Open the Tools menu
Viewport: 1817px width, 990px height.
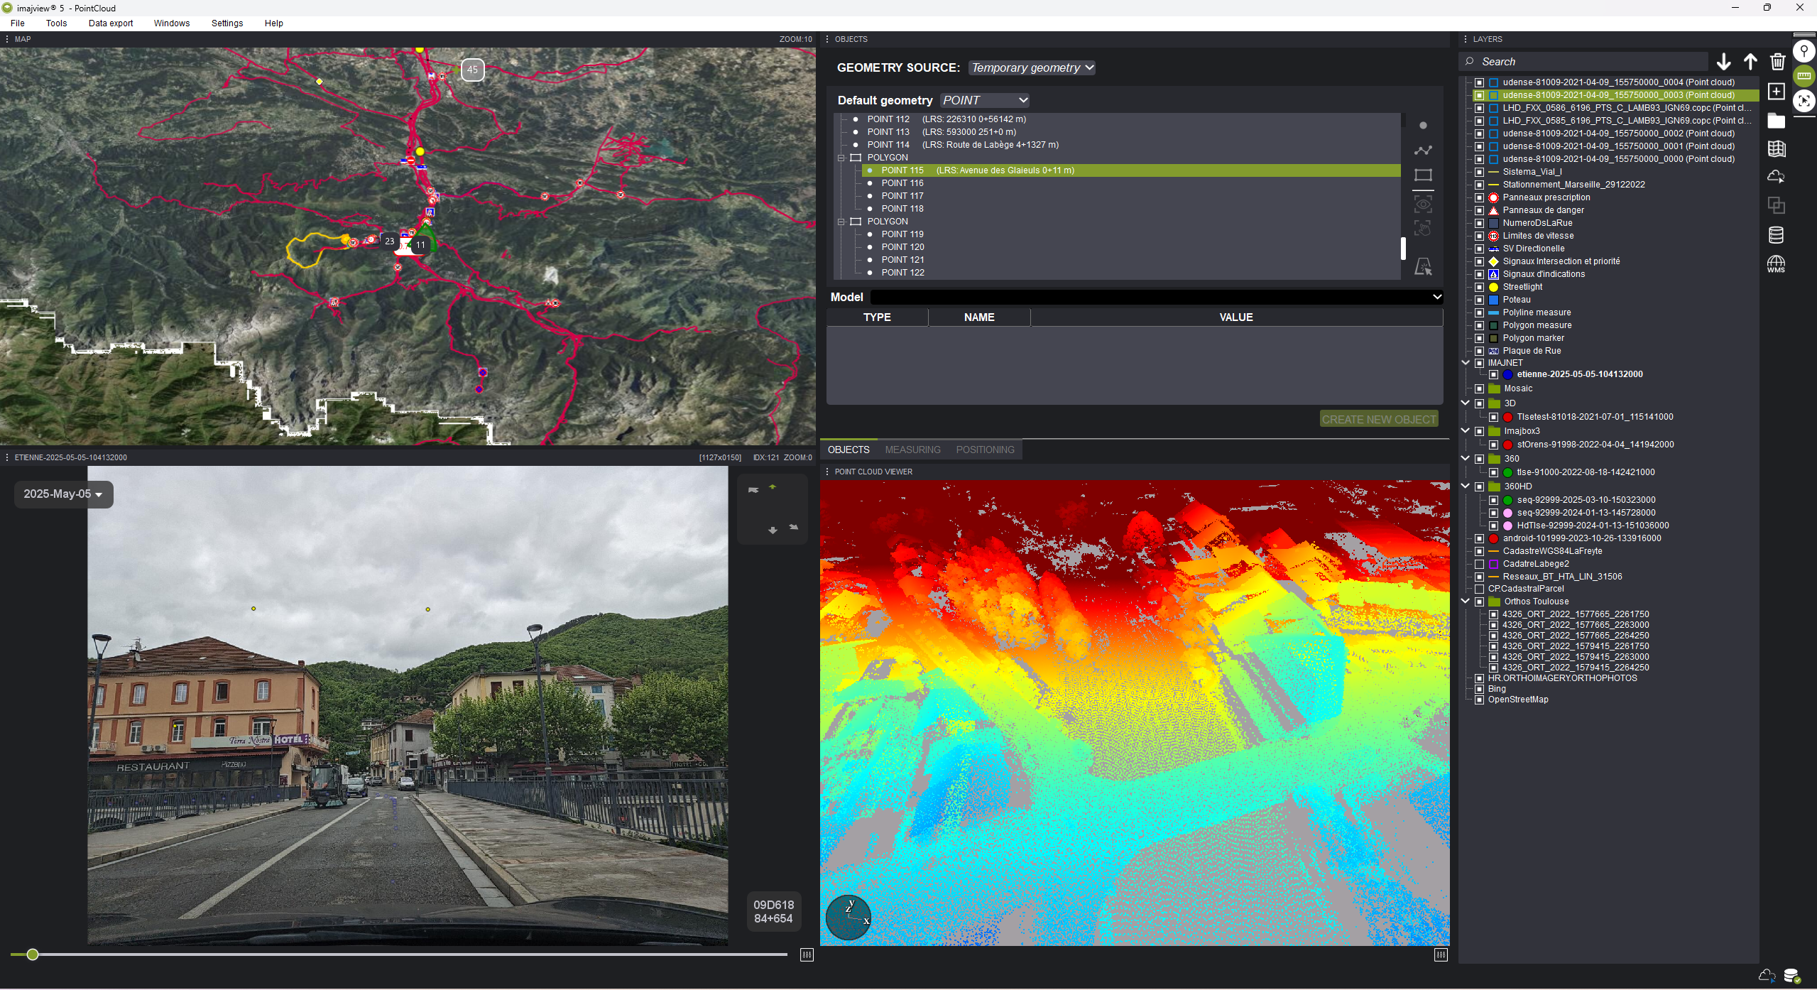(x=56, y=23)
